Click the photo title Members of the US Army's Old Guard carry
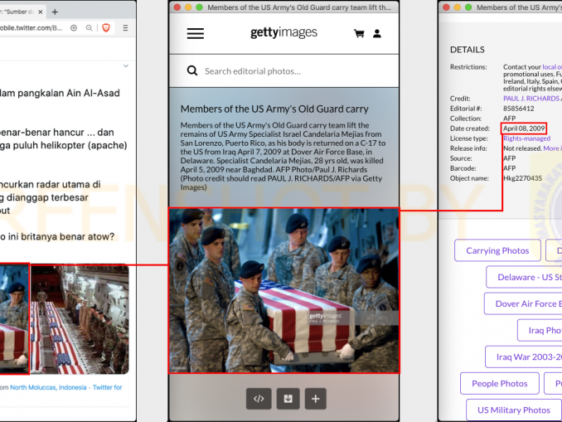 pyautogui.click(x=274, y=109)
